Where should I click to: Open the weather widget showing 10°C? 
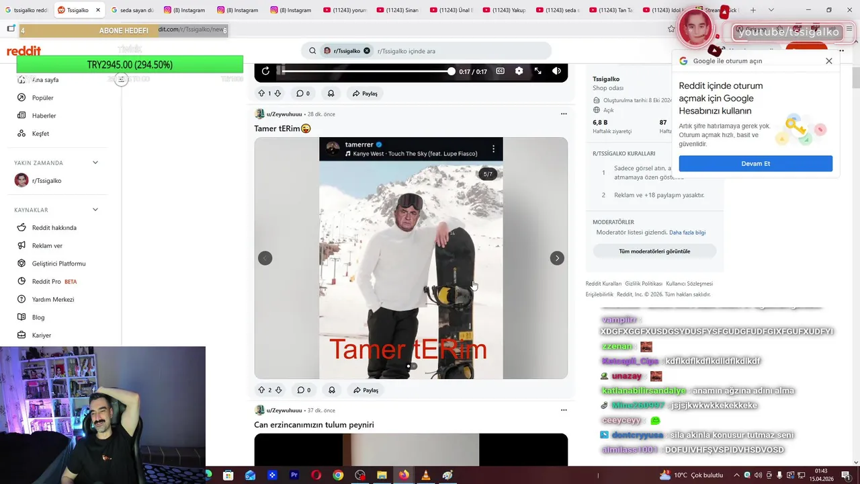tap(691, 475)
